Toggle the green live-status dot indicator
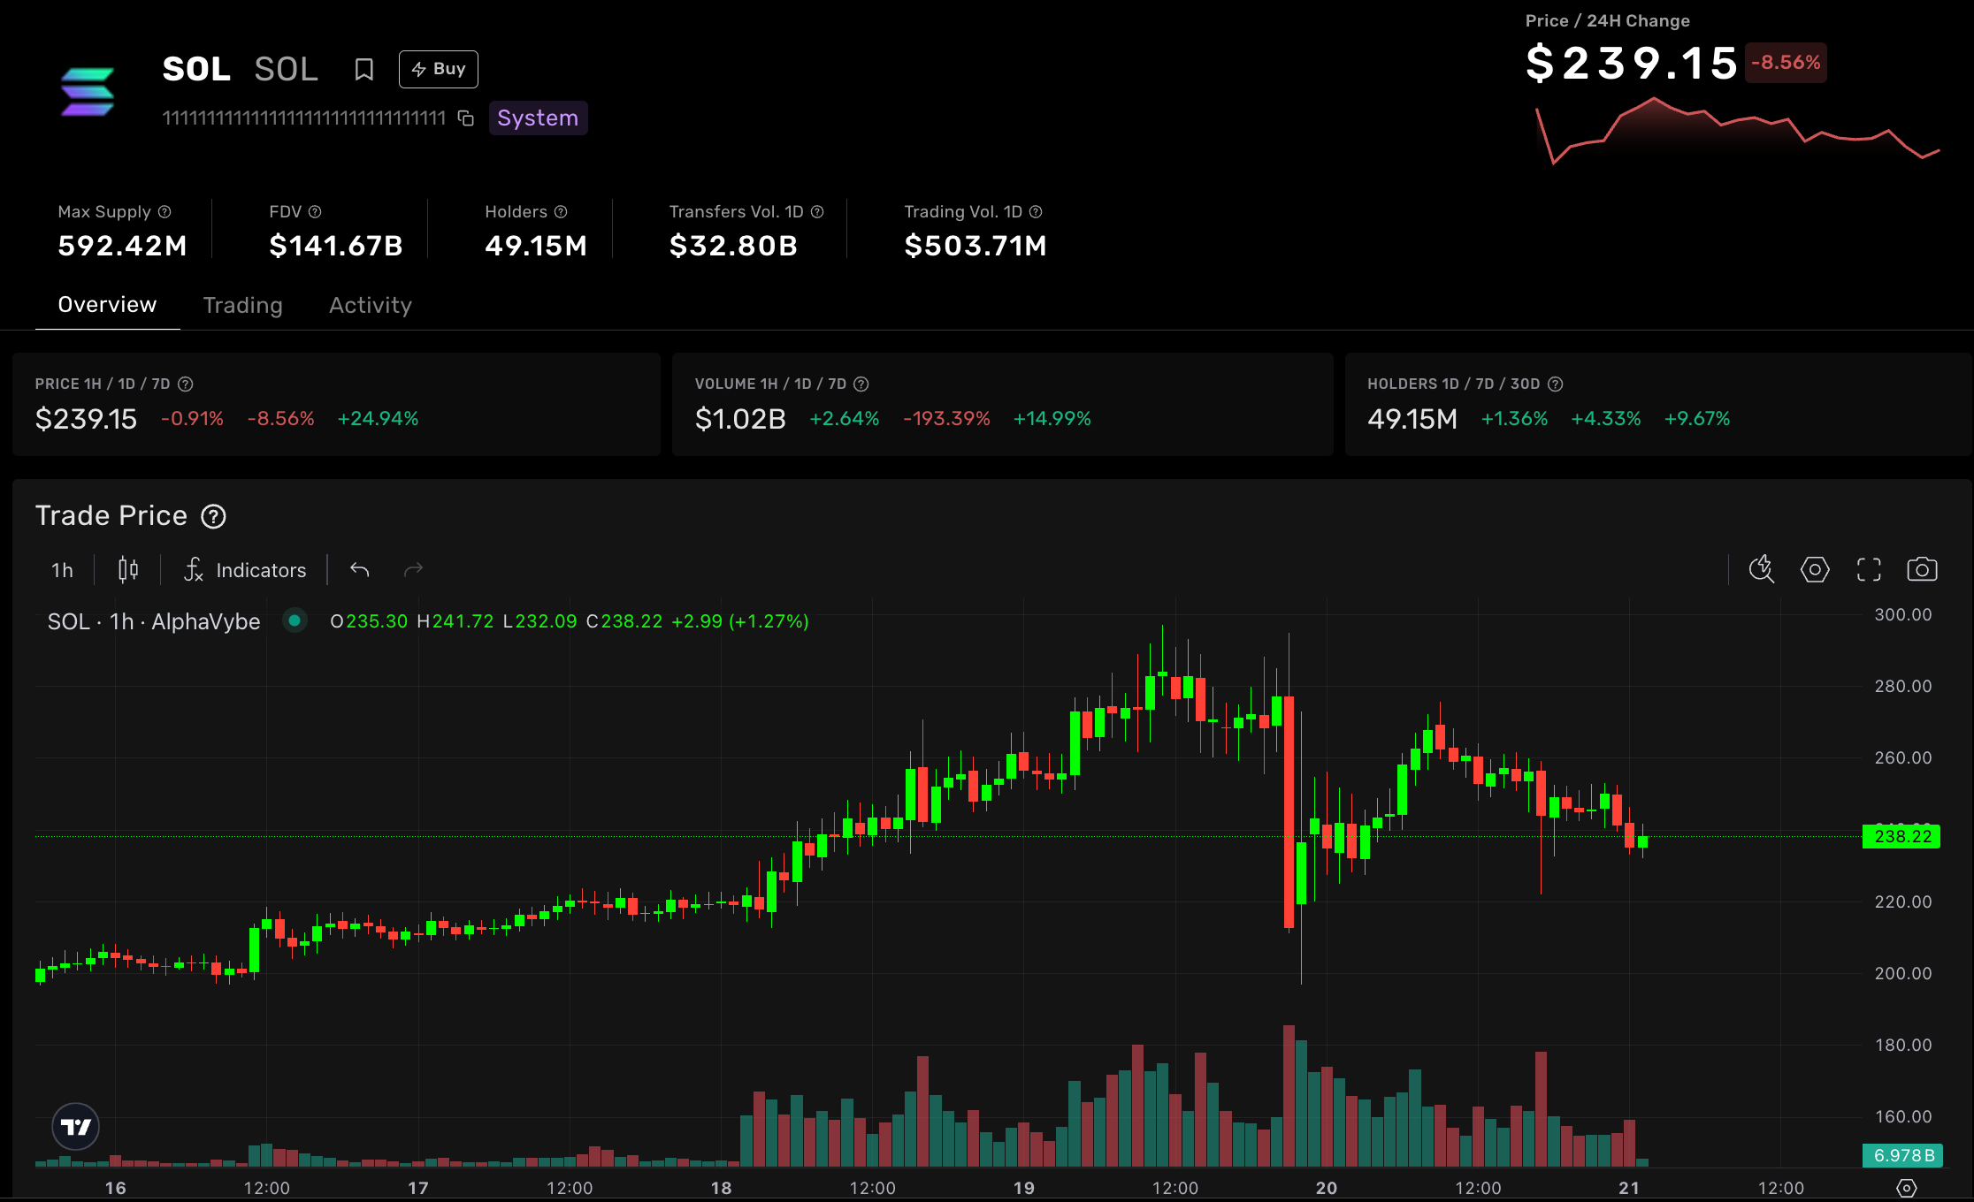Image resolution: width=1974 pixels, height=1202 pixels. (295, 620)
